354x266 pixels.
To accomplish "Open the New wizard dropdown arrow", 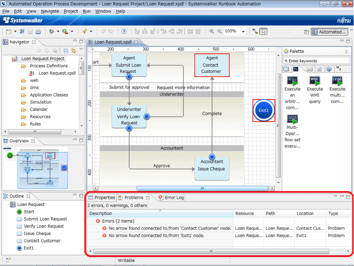I will click(x=15, y=31).
